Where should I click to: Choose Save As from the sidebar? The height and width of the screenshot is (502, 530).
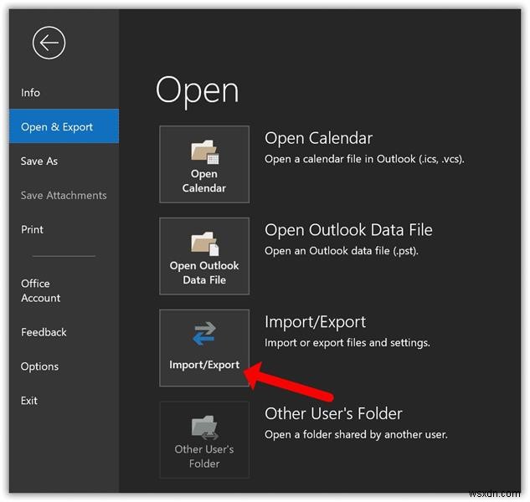(x=39, y=161)
